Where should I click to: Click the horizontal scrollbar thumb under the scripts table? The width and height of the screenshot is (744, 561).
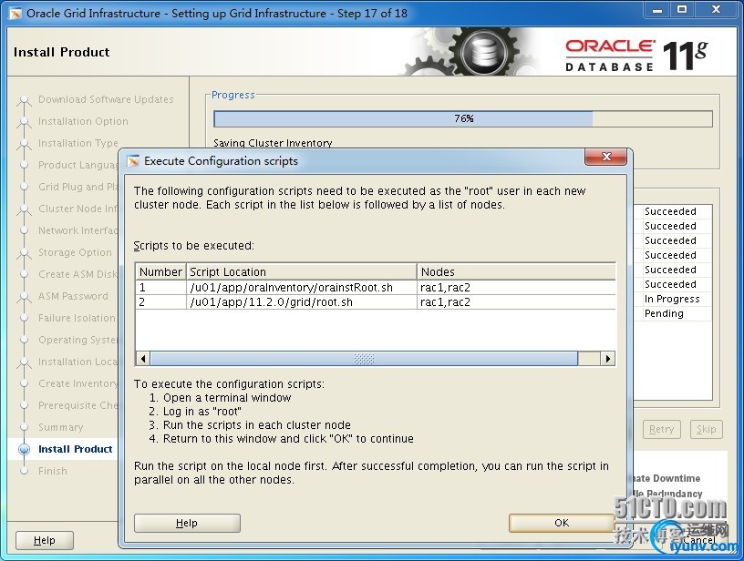(x=364, y=358)
